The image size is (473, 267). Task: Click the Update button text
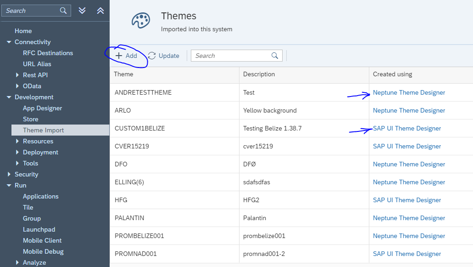tap(169, 56)
